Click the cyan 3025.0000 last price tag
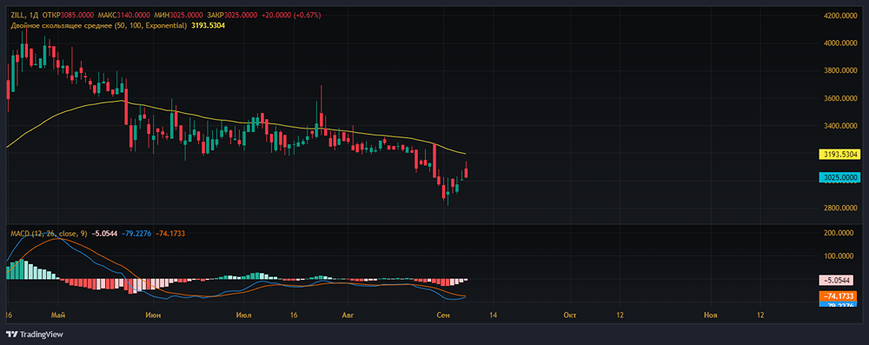Screen dimensions: 869x345 839,177
